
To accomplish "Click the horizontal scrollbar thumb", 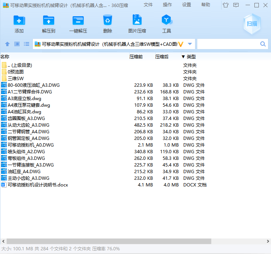I will [109, 241].
